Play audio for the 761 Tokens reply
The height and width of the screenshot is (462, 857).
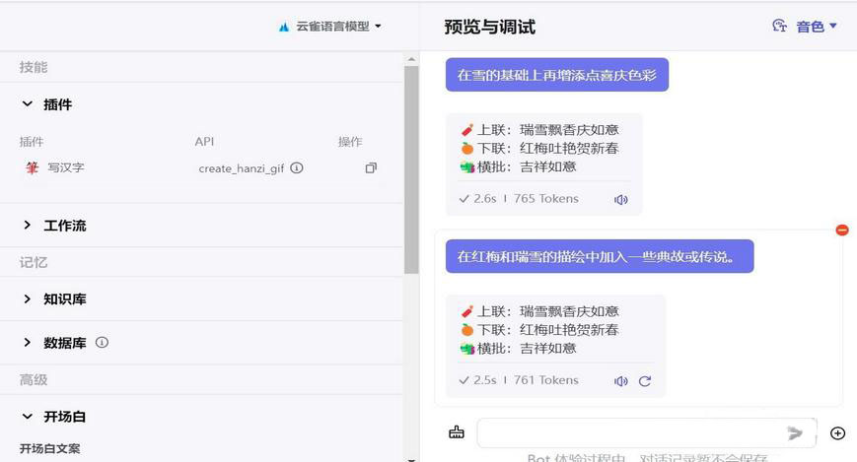click(x=621, y=381)
